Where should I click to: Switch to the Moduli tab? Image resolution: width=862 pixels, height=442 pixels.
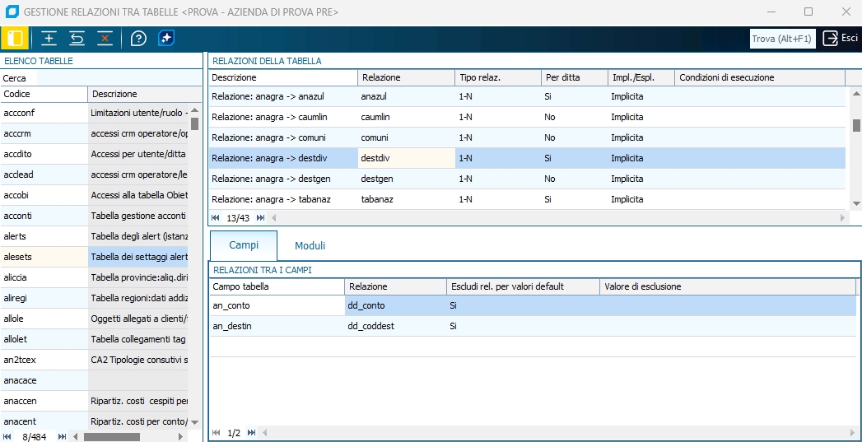click(x=310, y=245)
